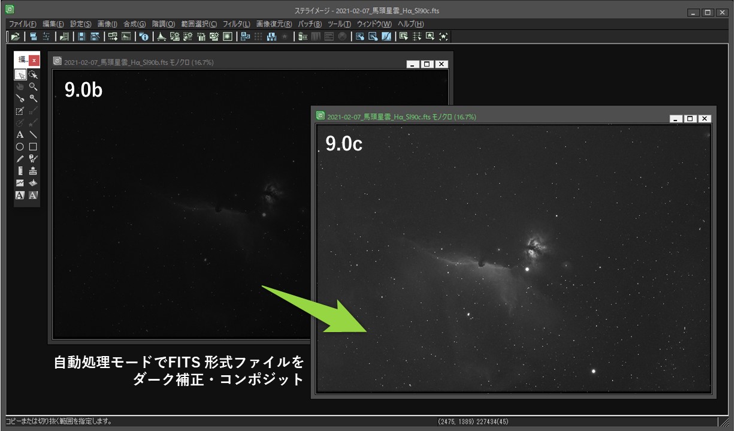Pick the rectangle shape tool

pyautogui.click(x=34, y=147)
